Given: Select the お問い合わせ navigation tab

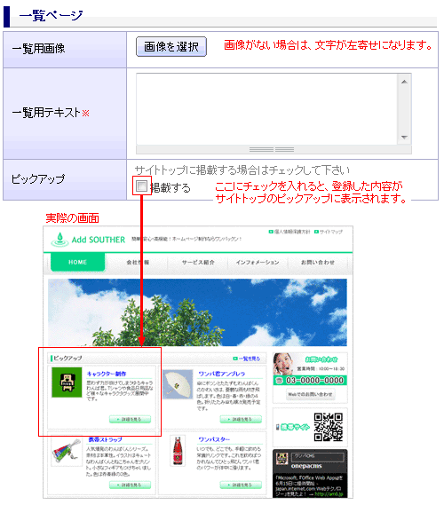Looking at the screenshot, I should pos(318,262).
